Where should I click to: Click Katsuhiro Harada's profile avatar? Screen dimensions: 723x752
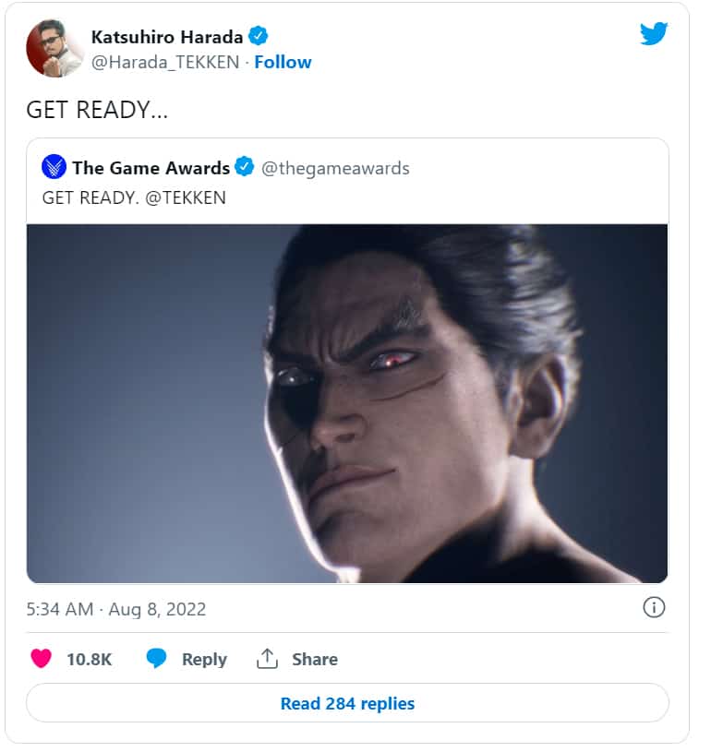54,49
